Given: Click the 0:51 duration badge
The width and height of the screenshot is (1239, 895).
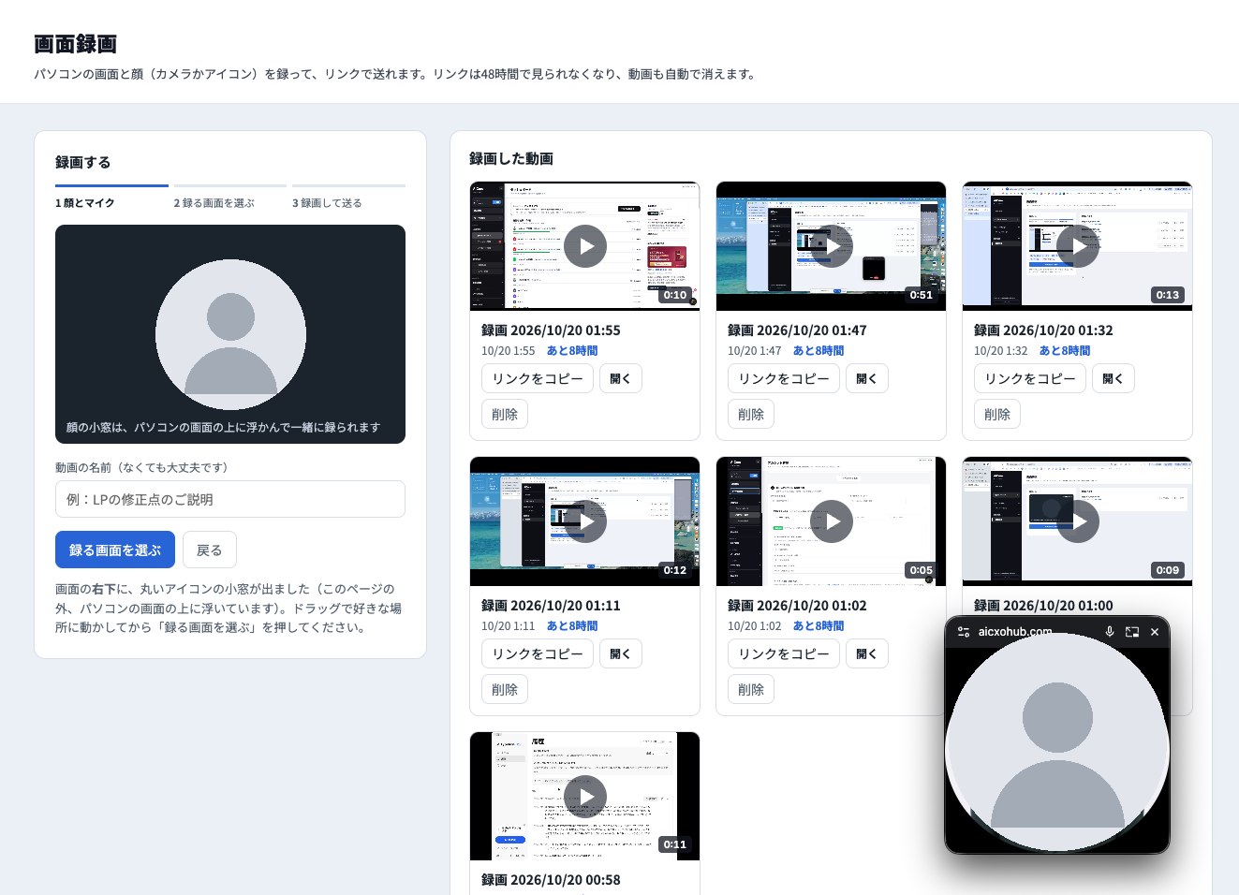Looking at the screenshot, I should pos(922,295).
